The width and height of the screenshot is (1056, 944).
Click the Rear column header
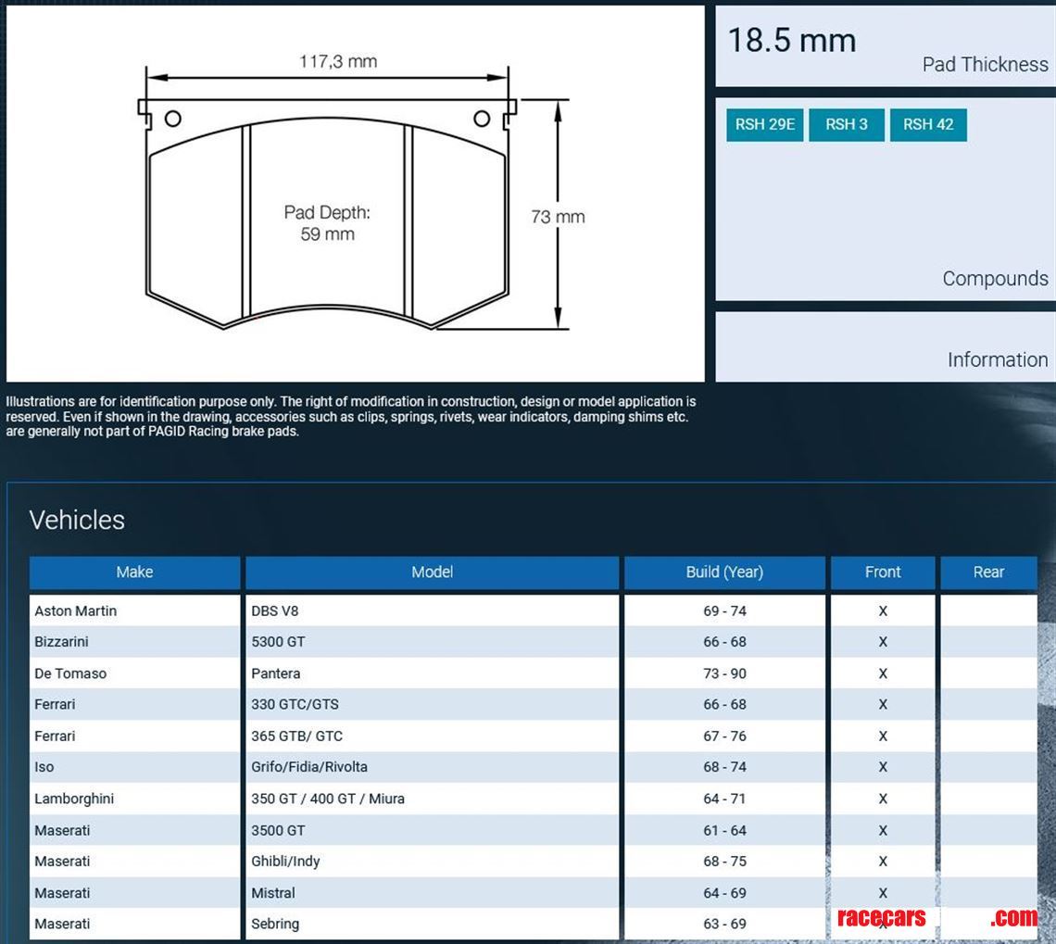pyautogui.click(x=987, y=573)
